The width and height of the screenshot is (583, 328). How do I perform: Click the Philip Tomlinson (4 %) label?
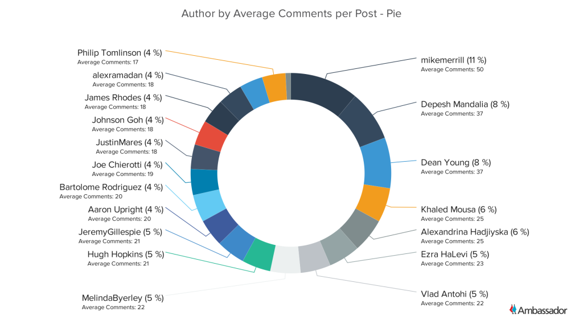[x=120, y=52]
